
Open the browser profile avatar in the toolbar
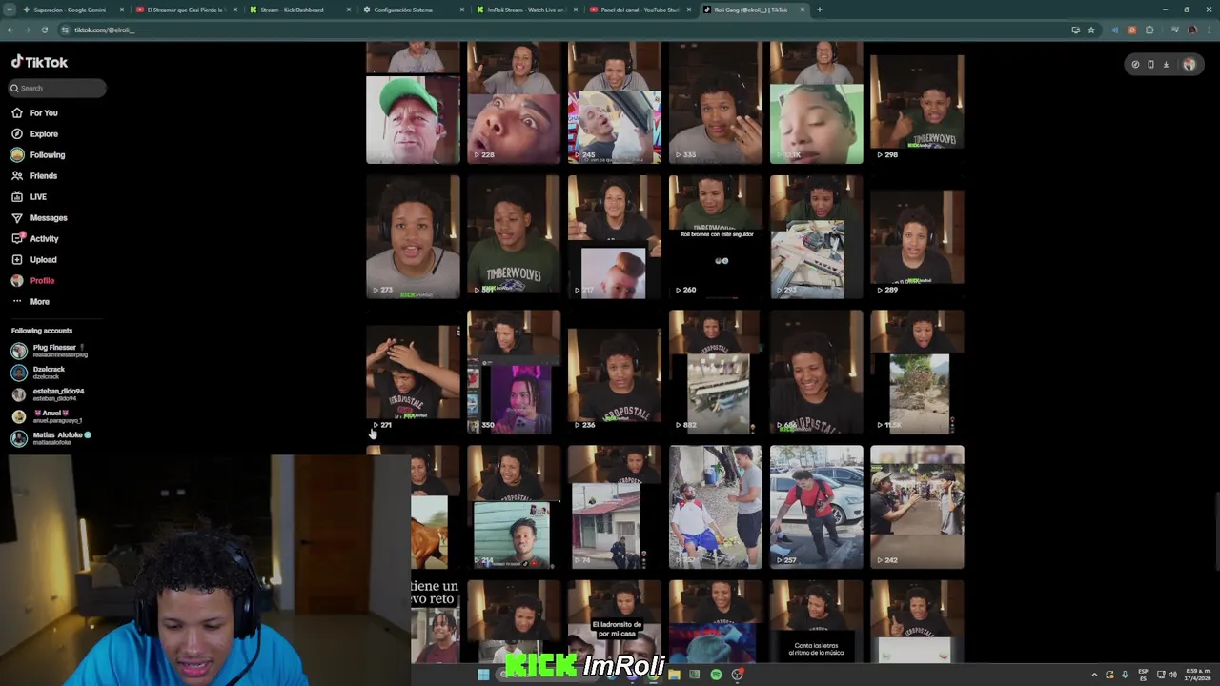(x=1191, y=30)
